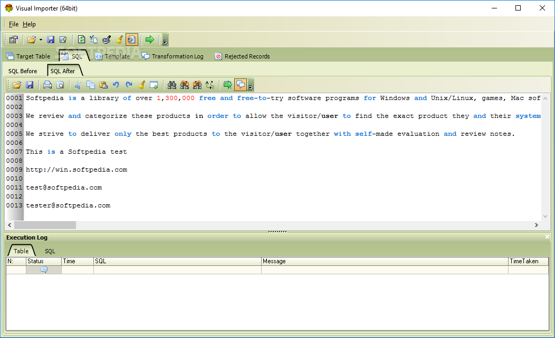
Task: Click the SQL column header in log table
Action: click(177, 261)
